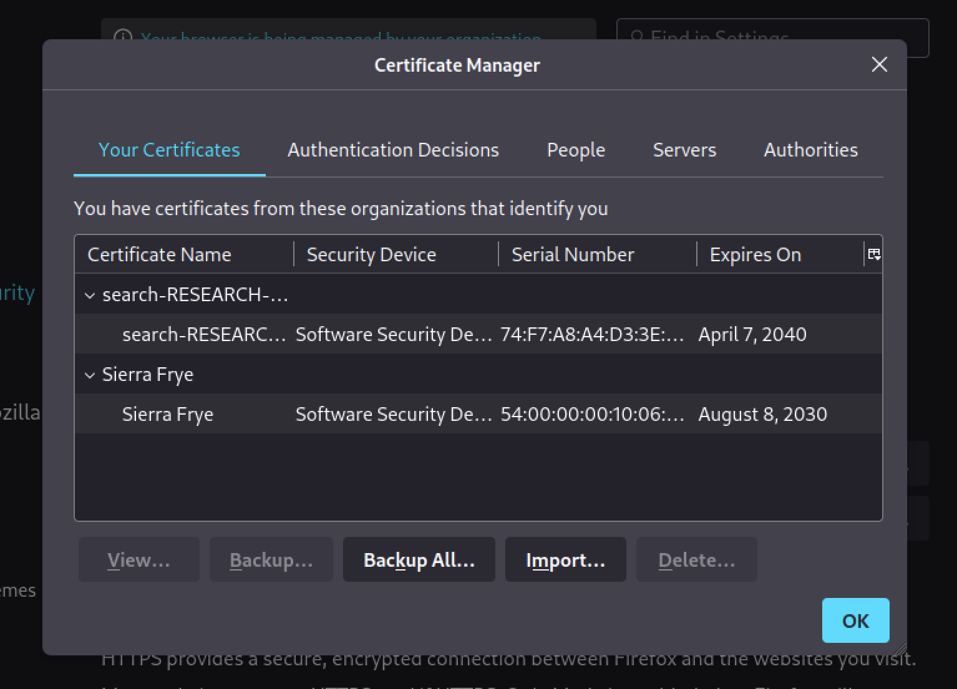Open the People tab
The width and height of the screenshot is (957, 689).
pyautogui.click(x=575, y=150)
